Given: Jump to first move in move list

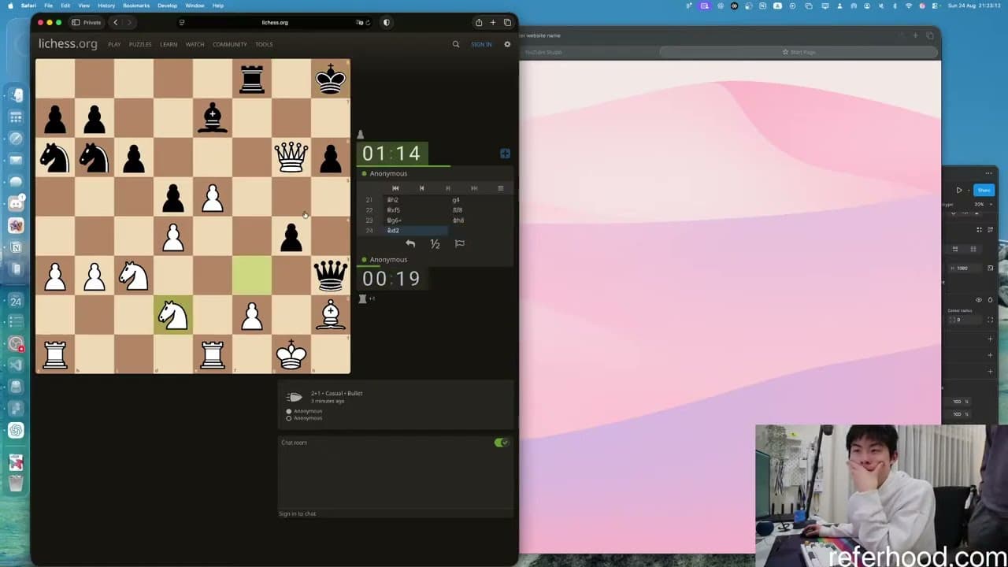Looking at the screenshot, I should click(395, 188).
